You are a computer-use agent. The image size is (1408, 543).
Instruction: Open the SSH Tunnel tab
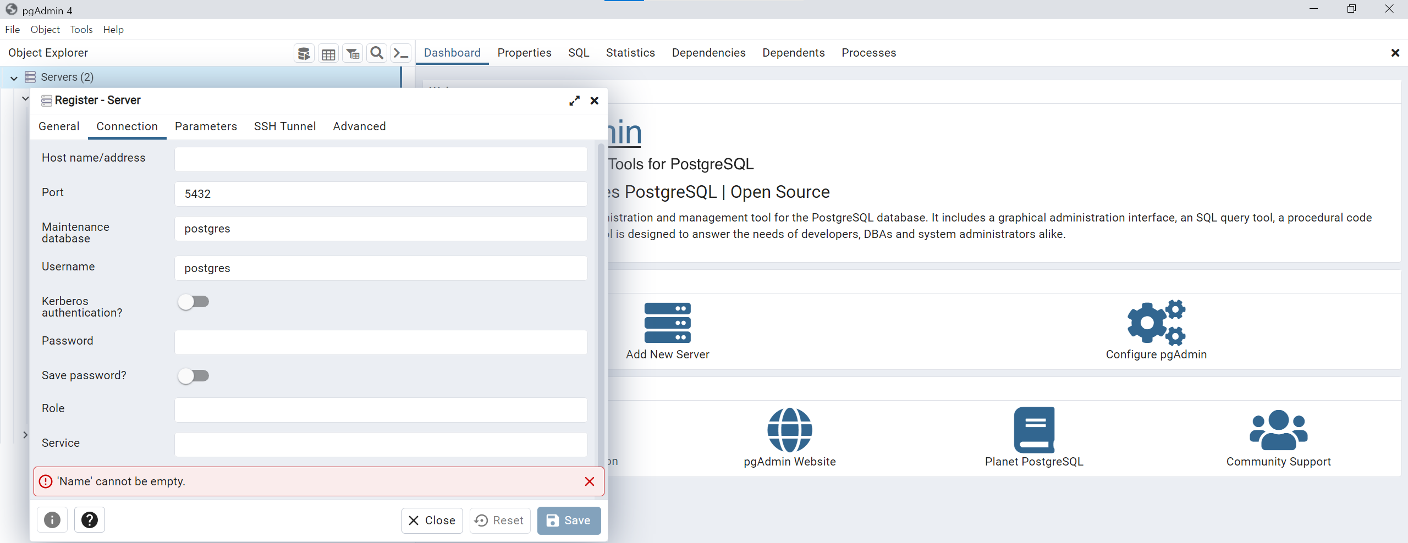pos(285,126)
